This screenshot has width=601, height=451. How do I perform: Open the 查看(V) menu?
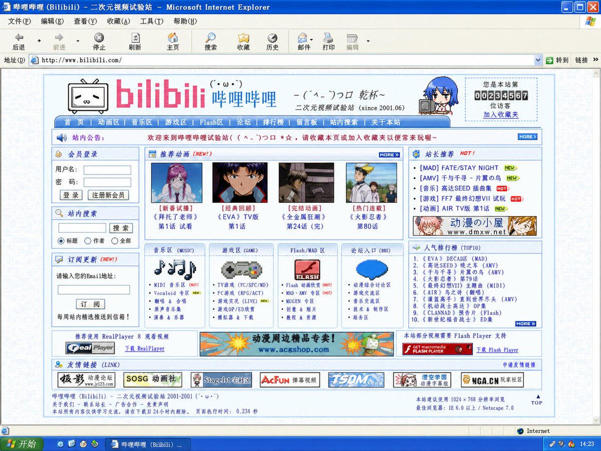[85, 21]
